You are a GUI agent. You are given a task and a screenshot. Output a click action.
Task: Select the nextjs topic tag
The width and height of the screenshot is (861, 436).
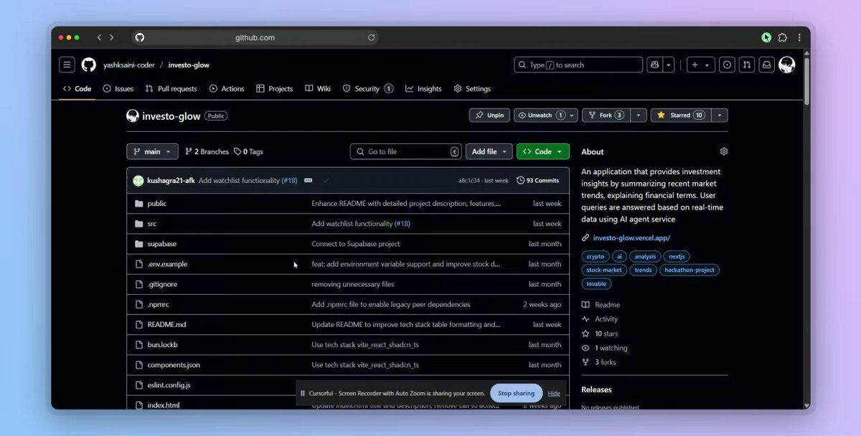click(677, 256)
